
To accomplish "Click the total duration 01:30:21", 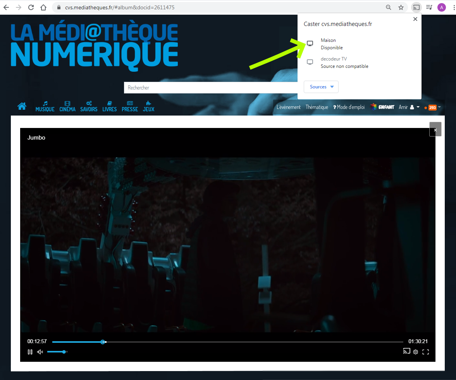I will pos(418,341).
